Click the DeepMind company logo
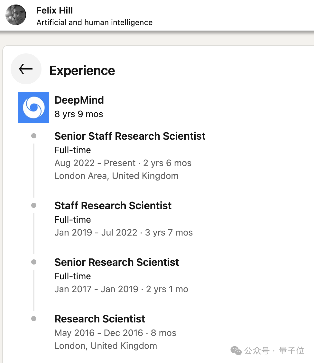 34,107
